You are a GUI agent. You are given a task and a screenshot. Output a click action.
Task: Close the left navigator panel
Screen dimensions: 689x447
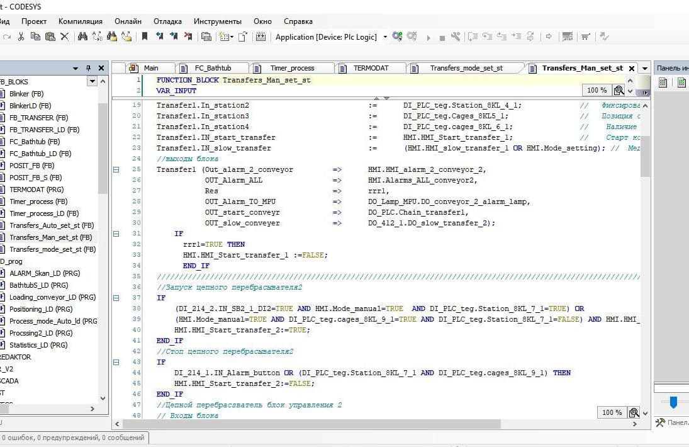tap(101, 68)
